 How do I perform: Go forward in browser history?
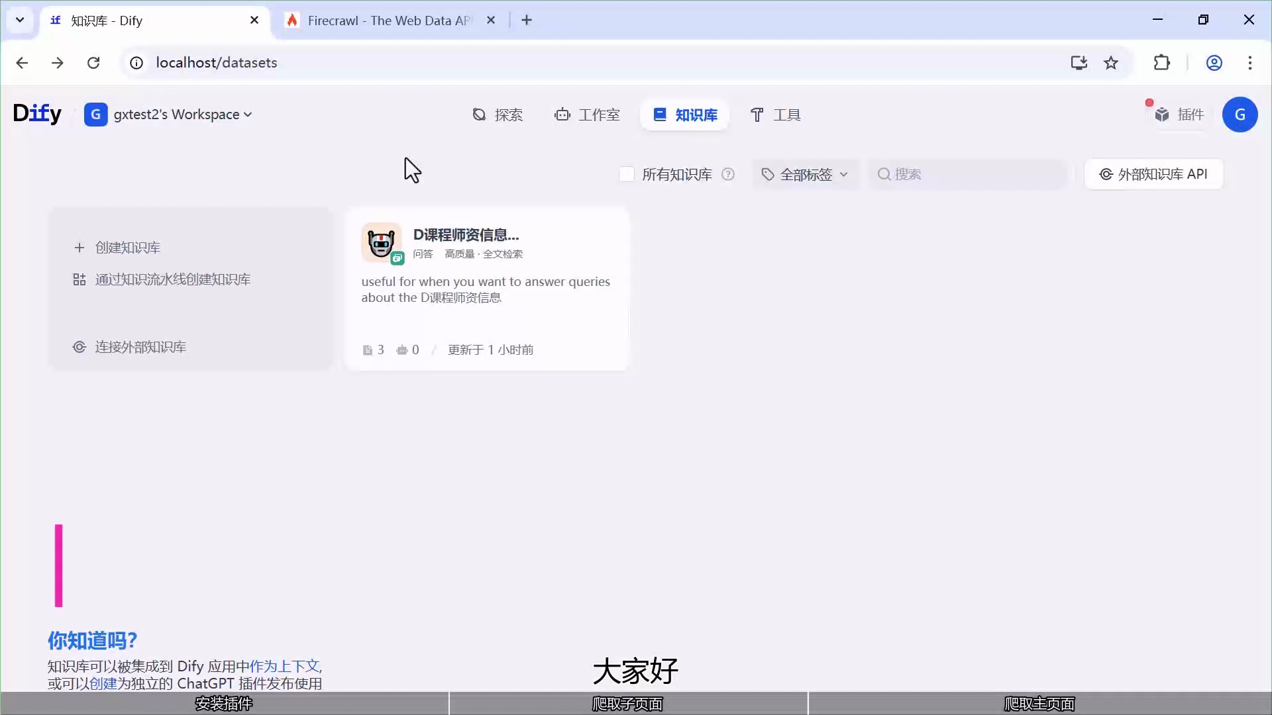coord(58,63)
